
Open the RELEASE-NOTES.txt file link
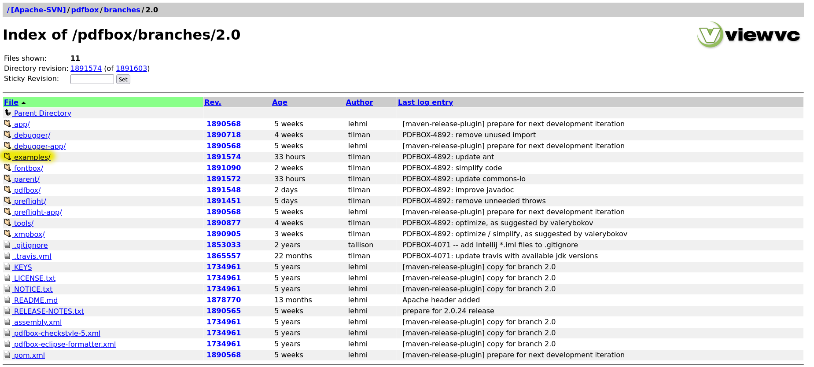(x=48, y=311)
